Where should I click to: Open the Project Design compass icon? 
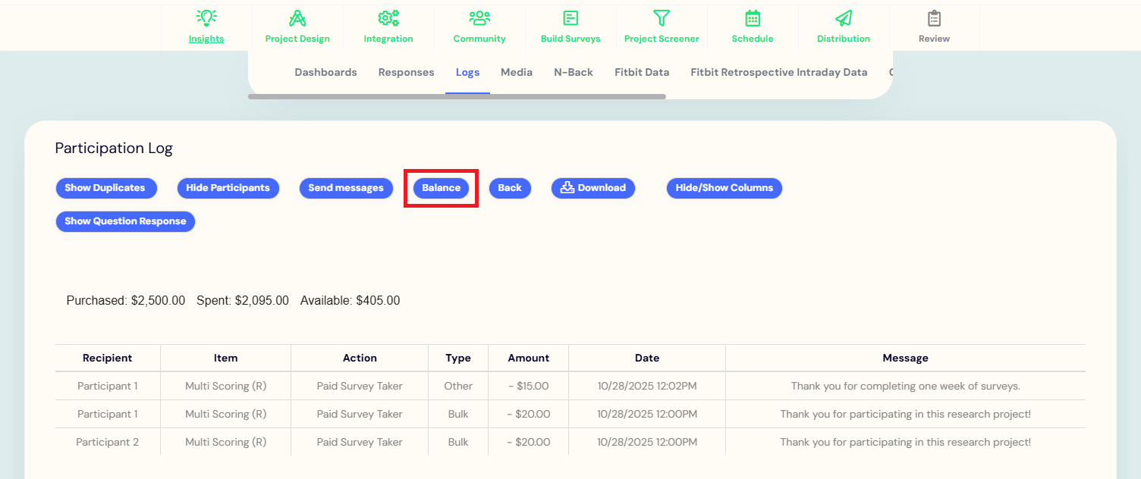pyautogui.click(x=297, y=18)
